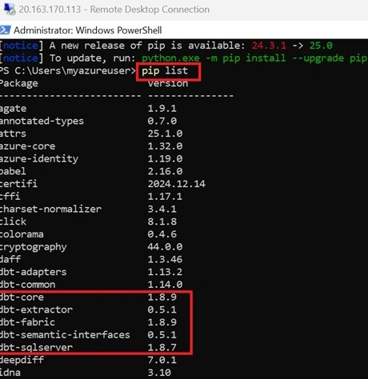Click the Remote Desktop Connection title text
Viewport: 368px width, 379px height.
coord(114,10)
